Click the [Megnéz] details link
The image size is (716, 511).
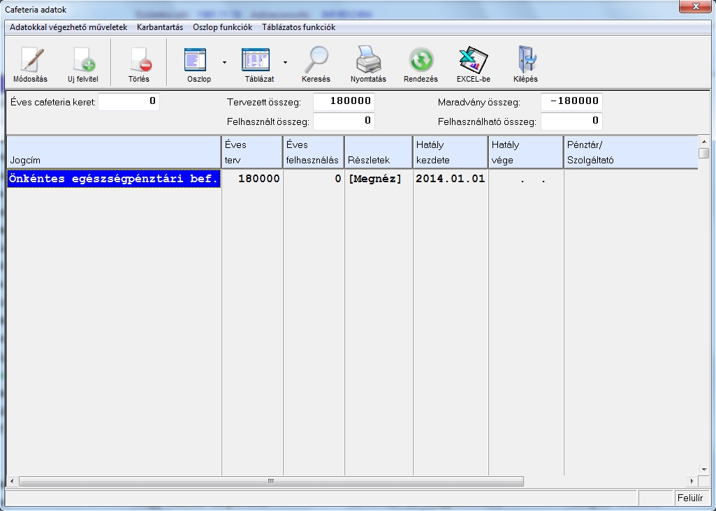375,179
